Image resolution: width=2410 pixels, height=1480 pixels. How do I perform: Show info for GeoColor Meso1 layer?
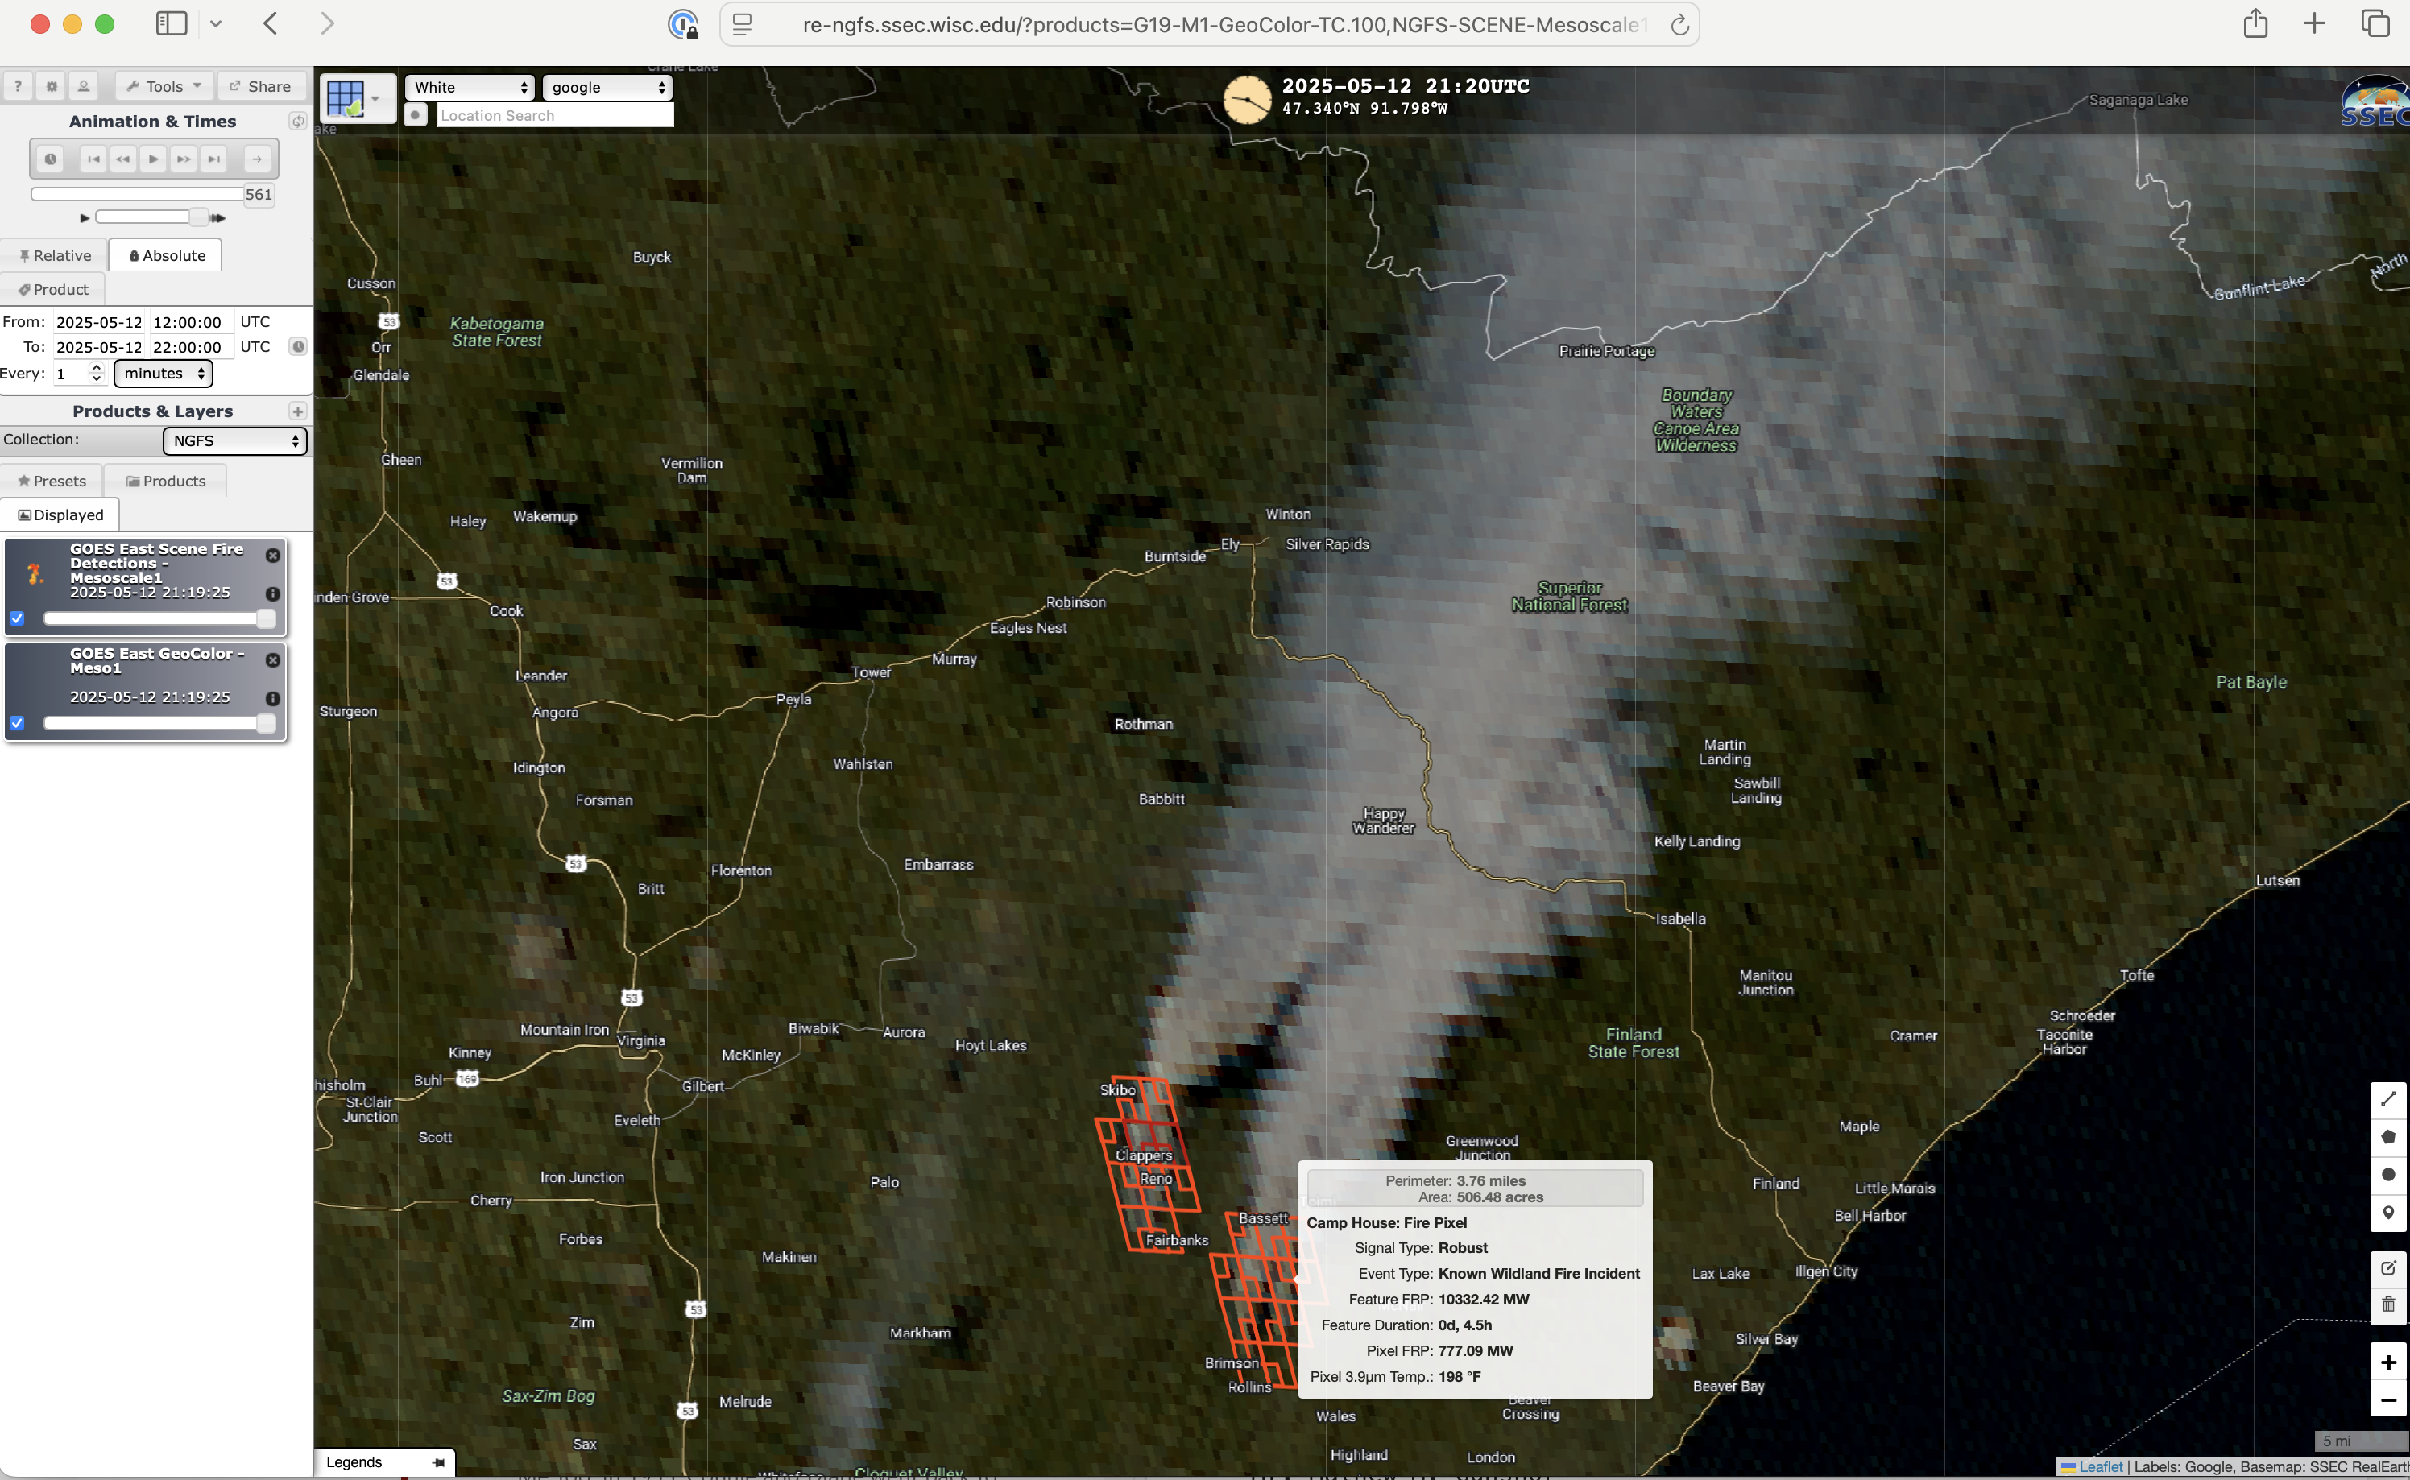coord(273,698)
